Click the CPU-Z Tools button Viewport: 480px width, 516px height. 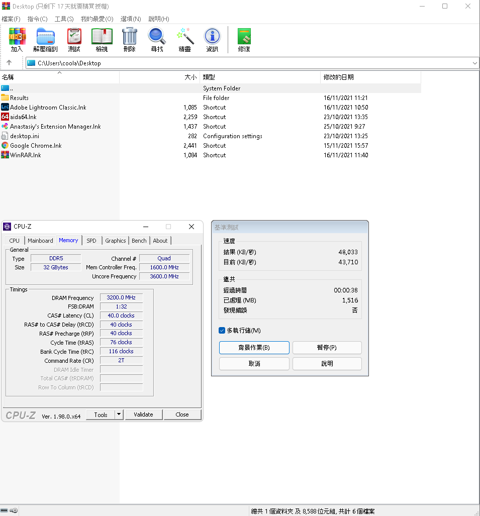[101, 415]
